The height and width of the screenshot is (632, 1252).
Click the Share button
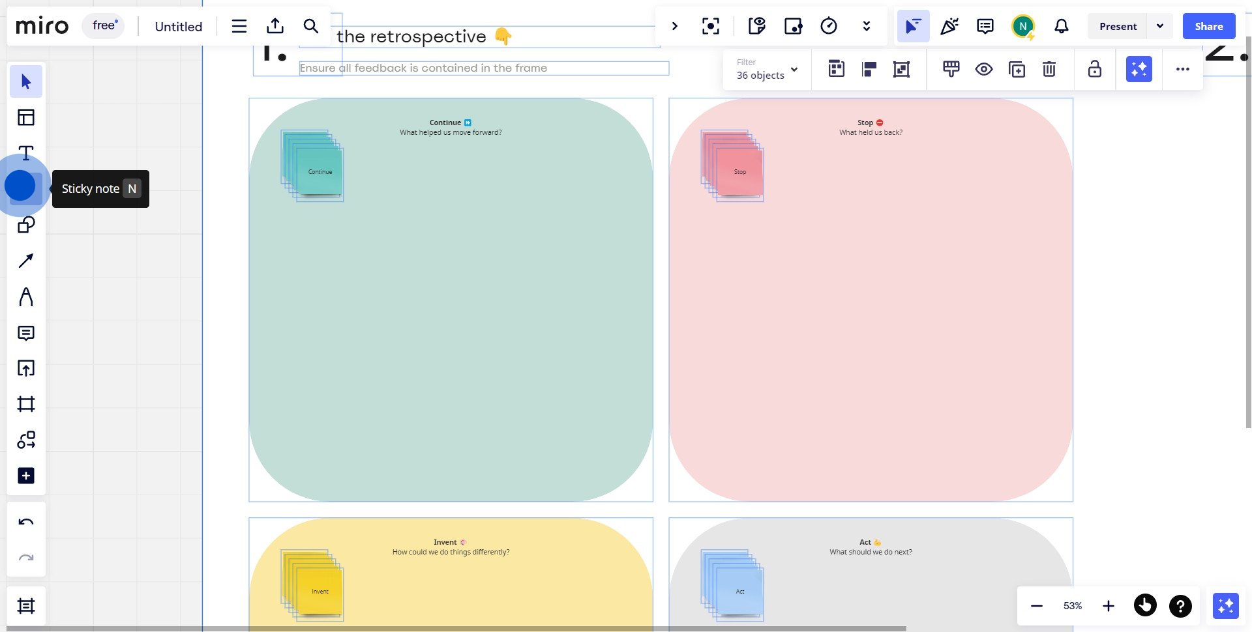point(1209,26)
